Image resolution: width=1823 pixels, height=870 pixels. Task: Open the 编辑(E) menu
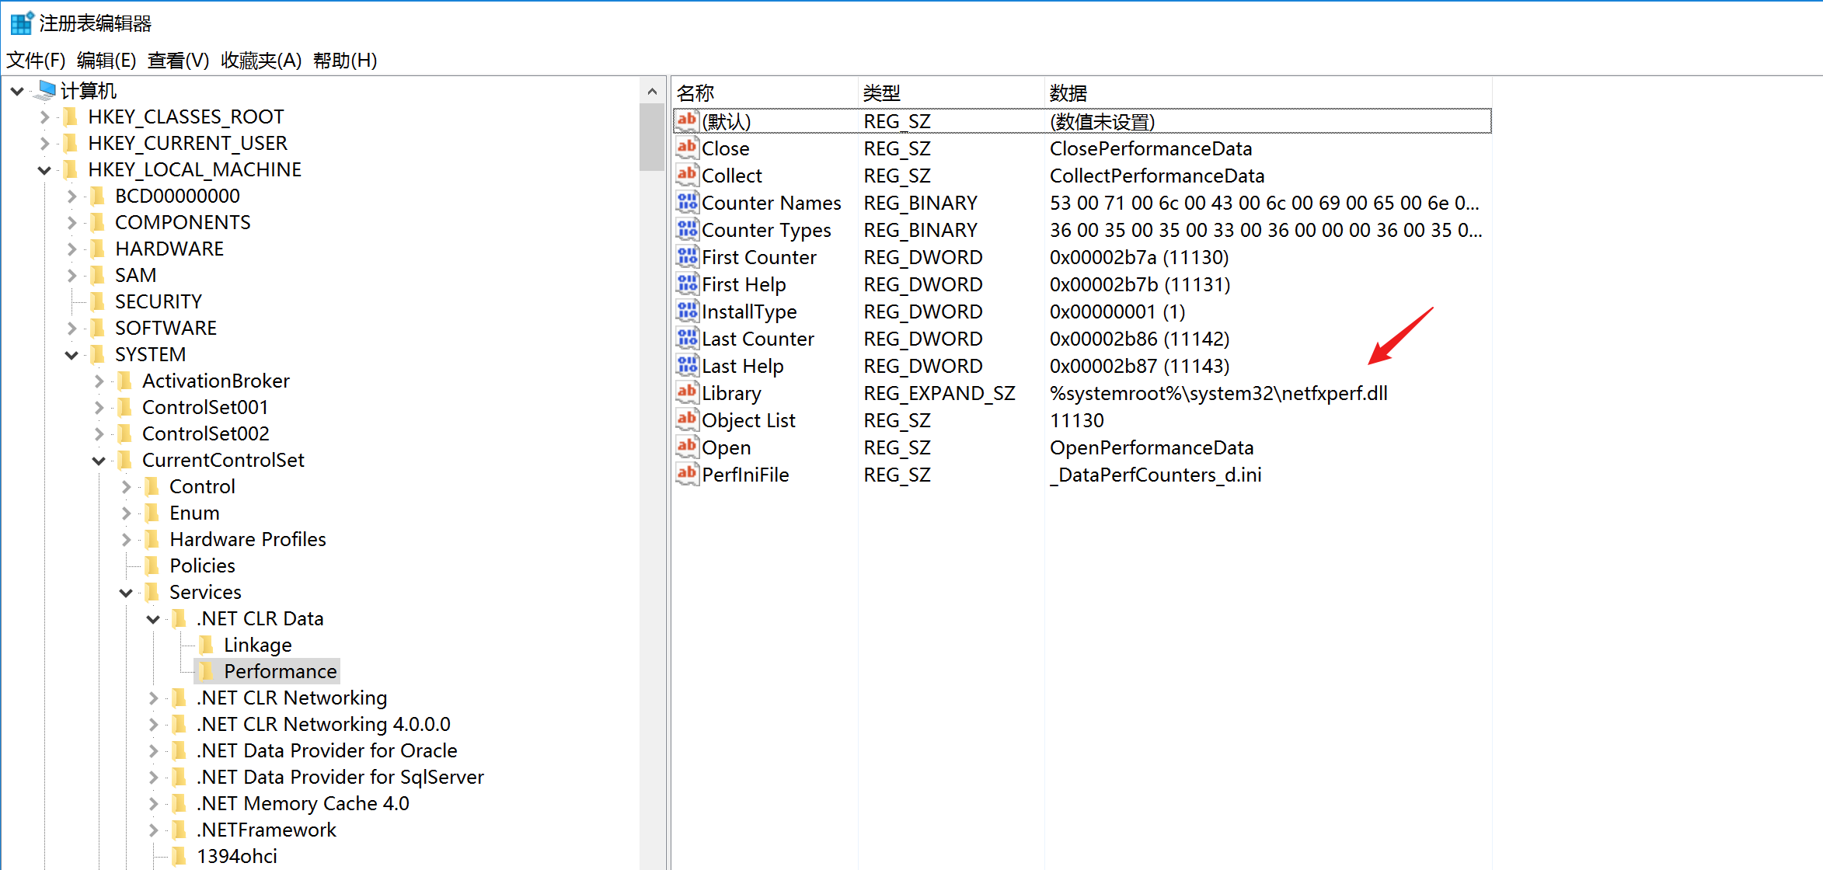coord(106,61)
